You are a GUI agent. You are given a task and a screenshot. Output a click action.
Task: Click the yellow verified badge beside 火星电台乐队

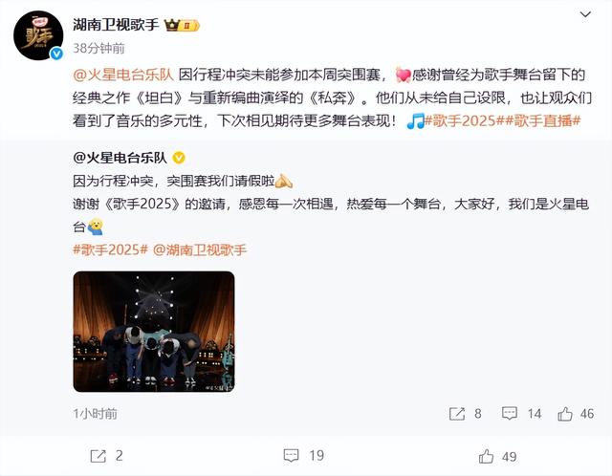[179, 158]
